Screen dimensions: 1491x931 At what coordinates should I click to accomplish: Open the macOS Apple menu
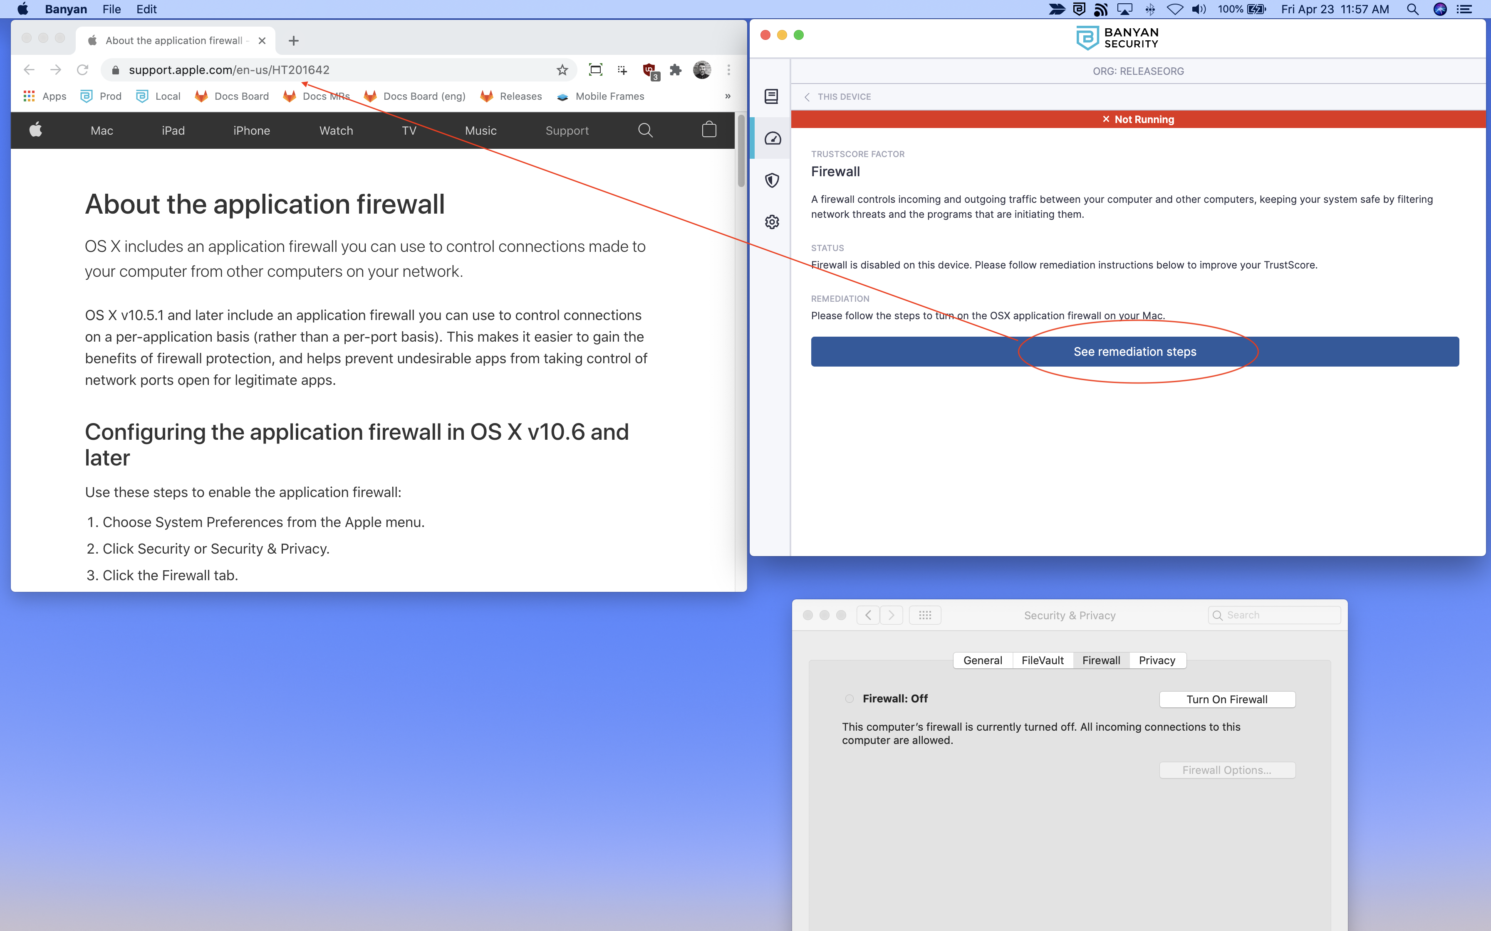tap(23, 9)
